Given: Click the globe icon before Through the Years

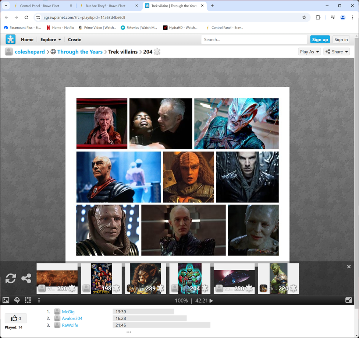Looking at the screenshot, I should click(x=53, y=52).
